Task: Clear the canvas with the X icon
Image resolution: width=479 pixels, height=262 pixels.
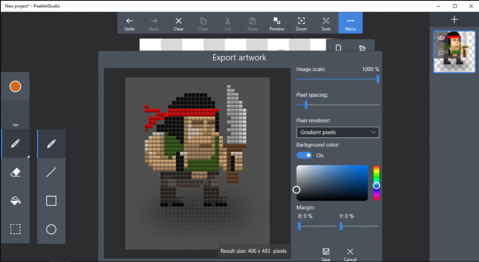Action: coord(178,23)
